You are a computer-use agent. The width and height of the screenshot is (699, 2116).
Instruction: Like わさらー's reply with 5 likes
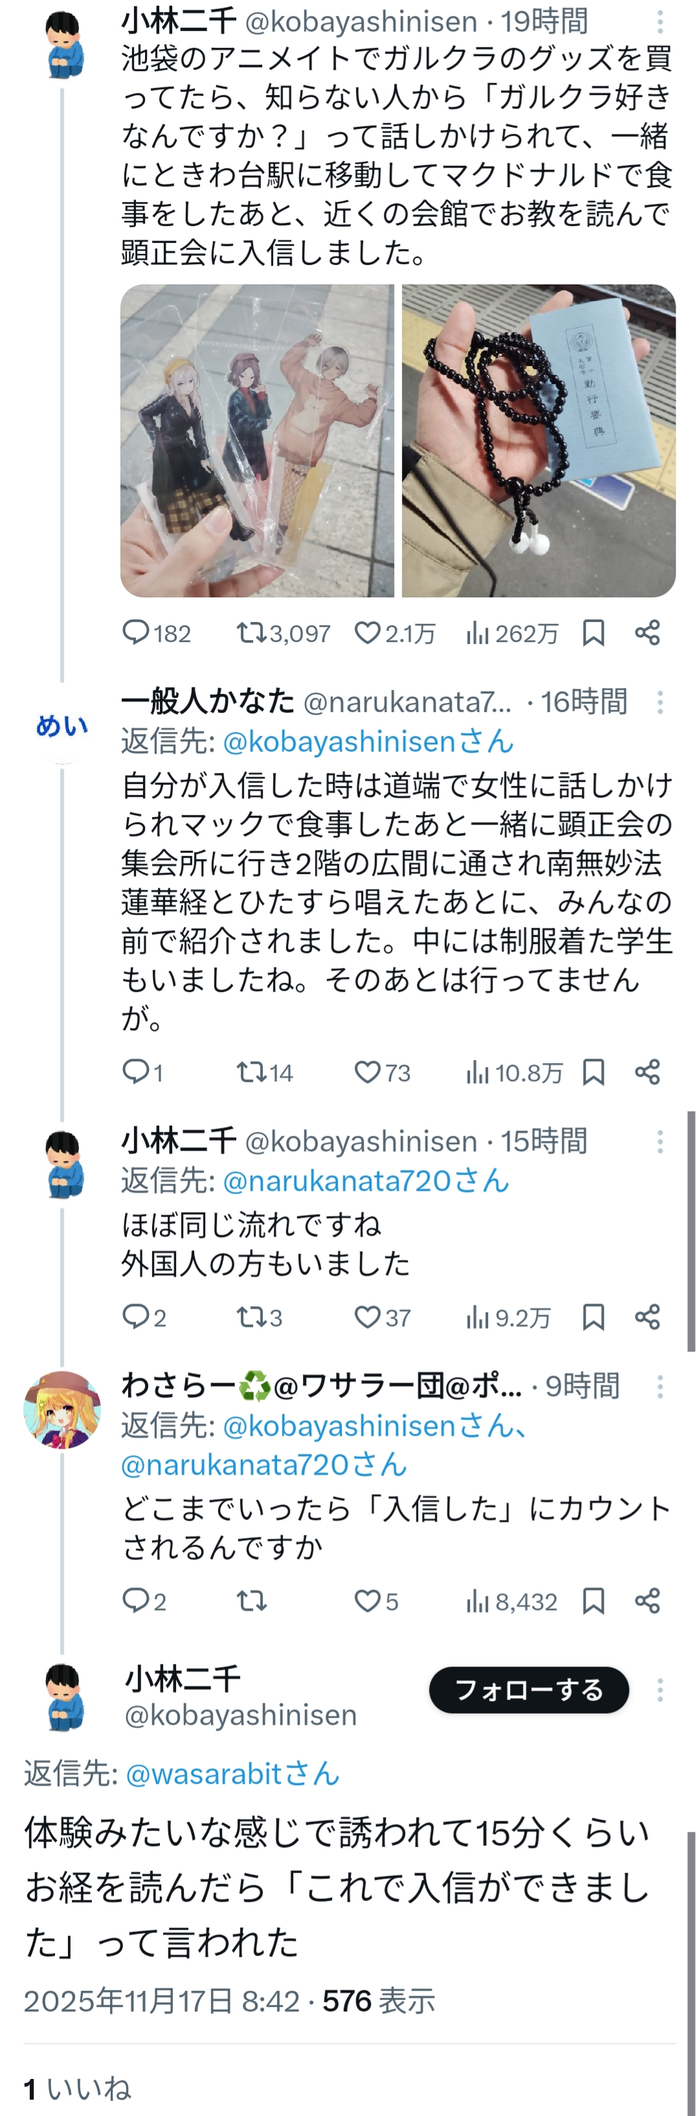click(367, 1601)
